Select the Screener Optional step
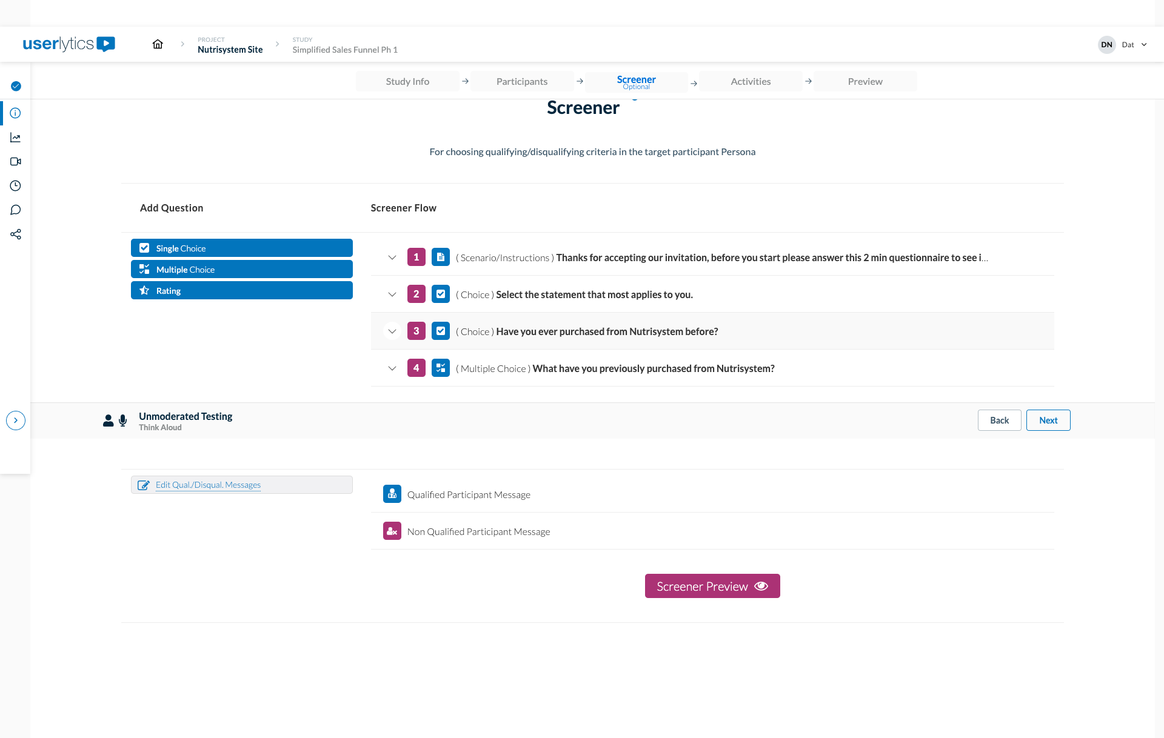Image resolution: width=1164 pixels, height=738 pixels. [637, 82]
